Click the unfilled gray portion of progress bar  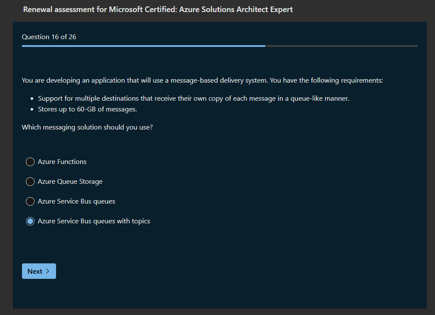pos(341,46)
